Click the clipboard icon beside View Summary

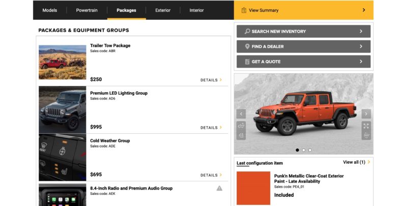[x=244, y=10]
